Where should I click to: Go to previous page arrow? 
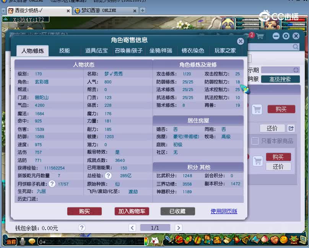[132, 228]
